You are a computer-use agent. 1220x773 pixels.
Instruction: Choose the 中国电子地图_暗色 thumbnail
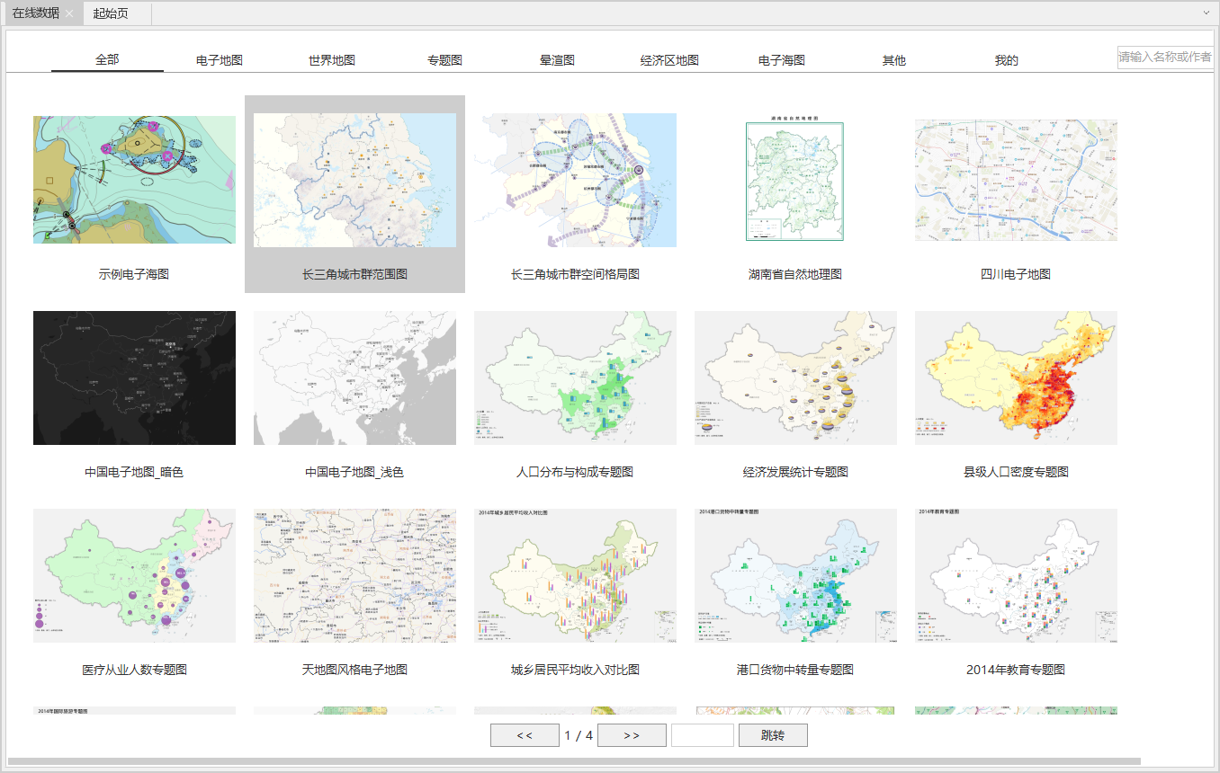(134, 378)
